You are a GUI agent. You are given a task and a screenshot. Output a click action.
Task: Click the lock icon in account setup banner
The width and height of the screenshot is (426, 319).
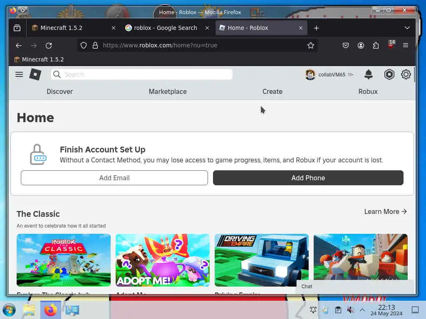pyautogui.click(x=38, y=155)
